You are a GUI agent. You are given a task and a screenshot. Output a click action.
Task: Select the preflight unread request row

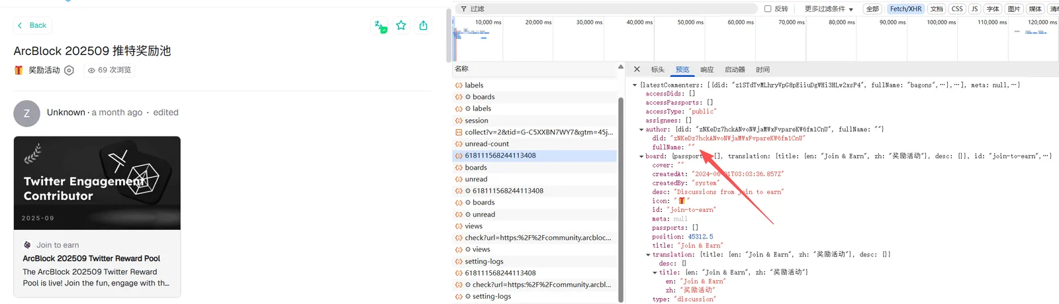[x=535, y=215]
